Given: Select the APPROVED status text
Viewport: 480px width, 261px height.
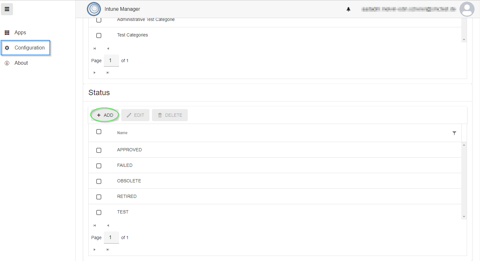Looking at the screenshot, I should [129, 150].
